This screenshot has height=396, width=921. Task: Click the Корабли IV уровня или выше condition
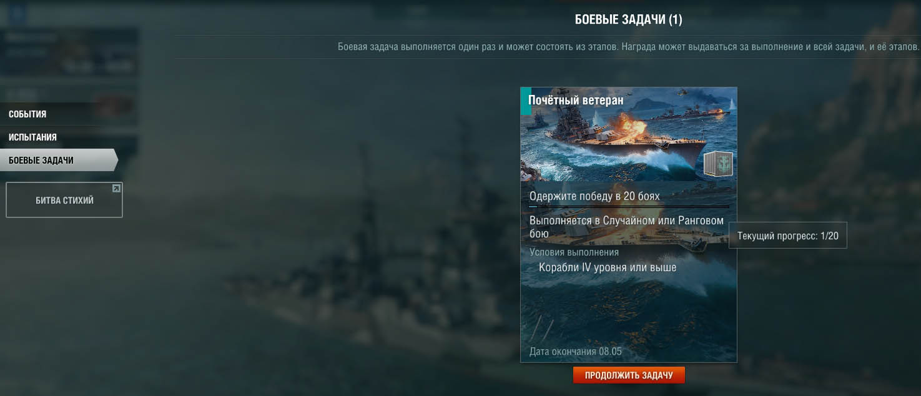click(x=608, y=267)
